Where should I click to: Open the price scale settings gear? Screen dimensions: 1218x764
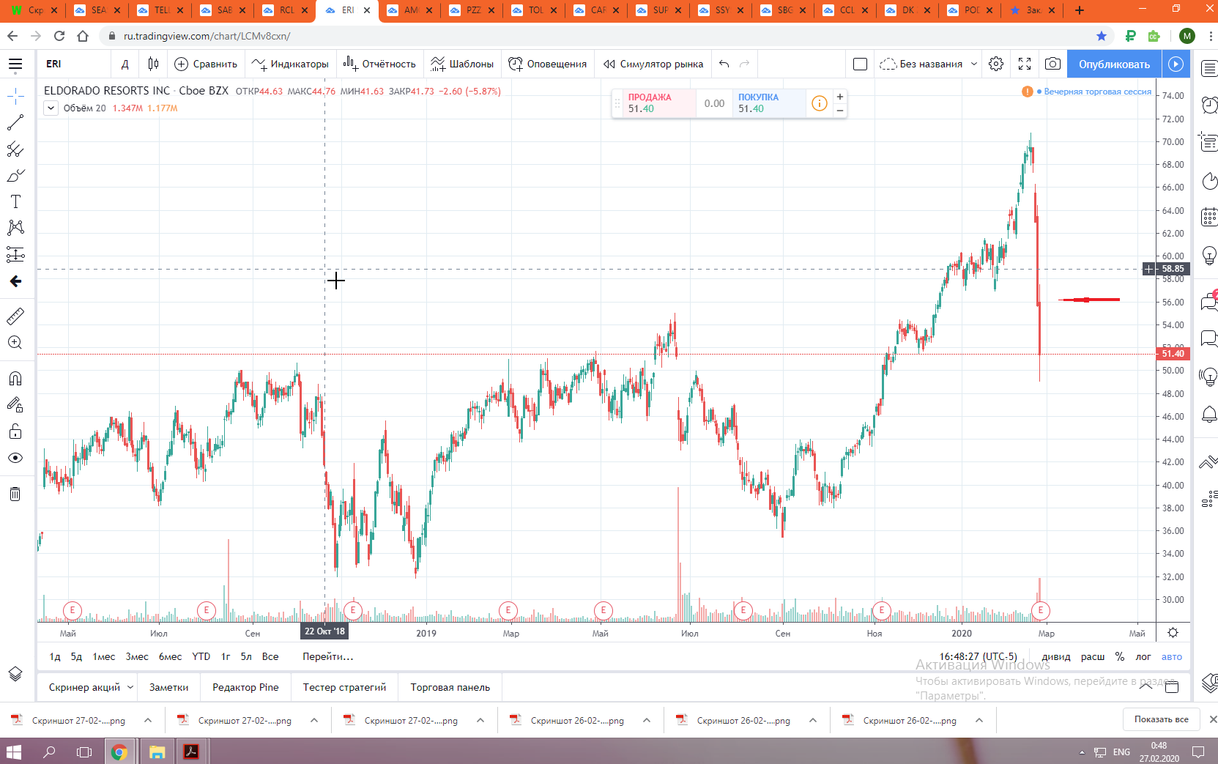[1173, 633]
